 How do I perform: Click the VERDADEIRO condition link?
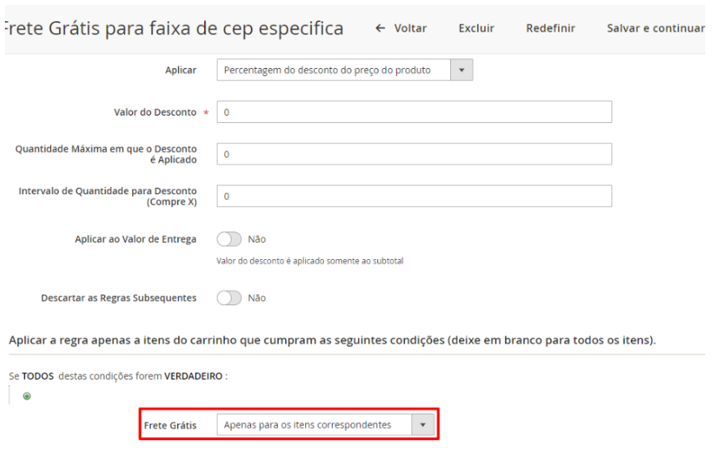(194, 376)
